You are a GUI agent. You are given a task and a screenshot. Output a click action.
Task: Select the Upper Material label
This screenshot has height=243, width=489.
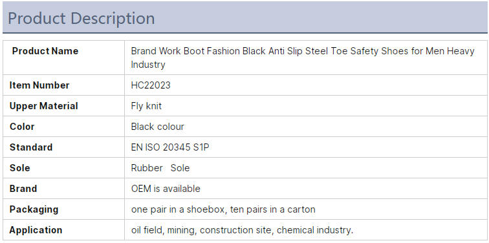(x=44, y=106)
